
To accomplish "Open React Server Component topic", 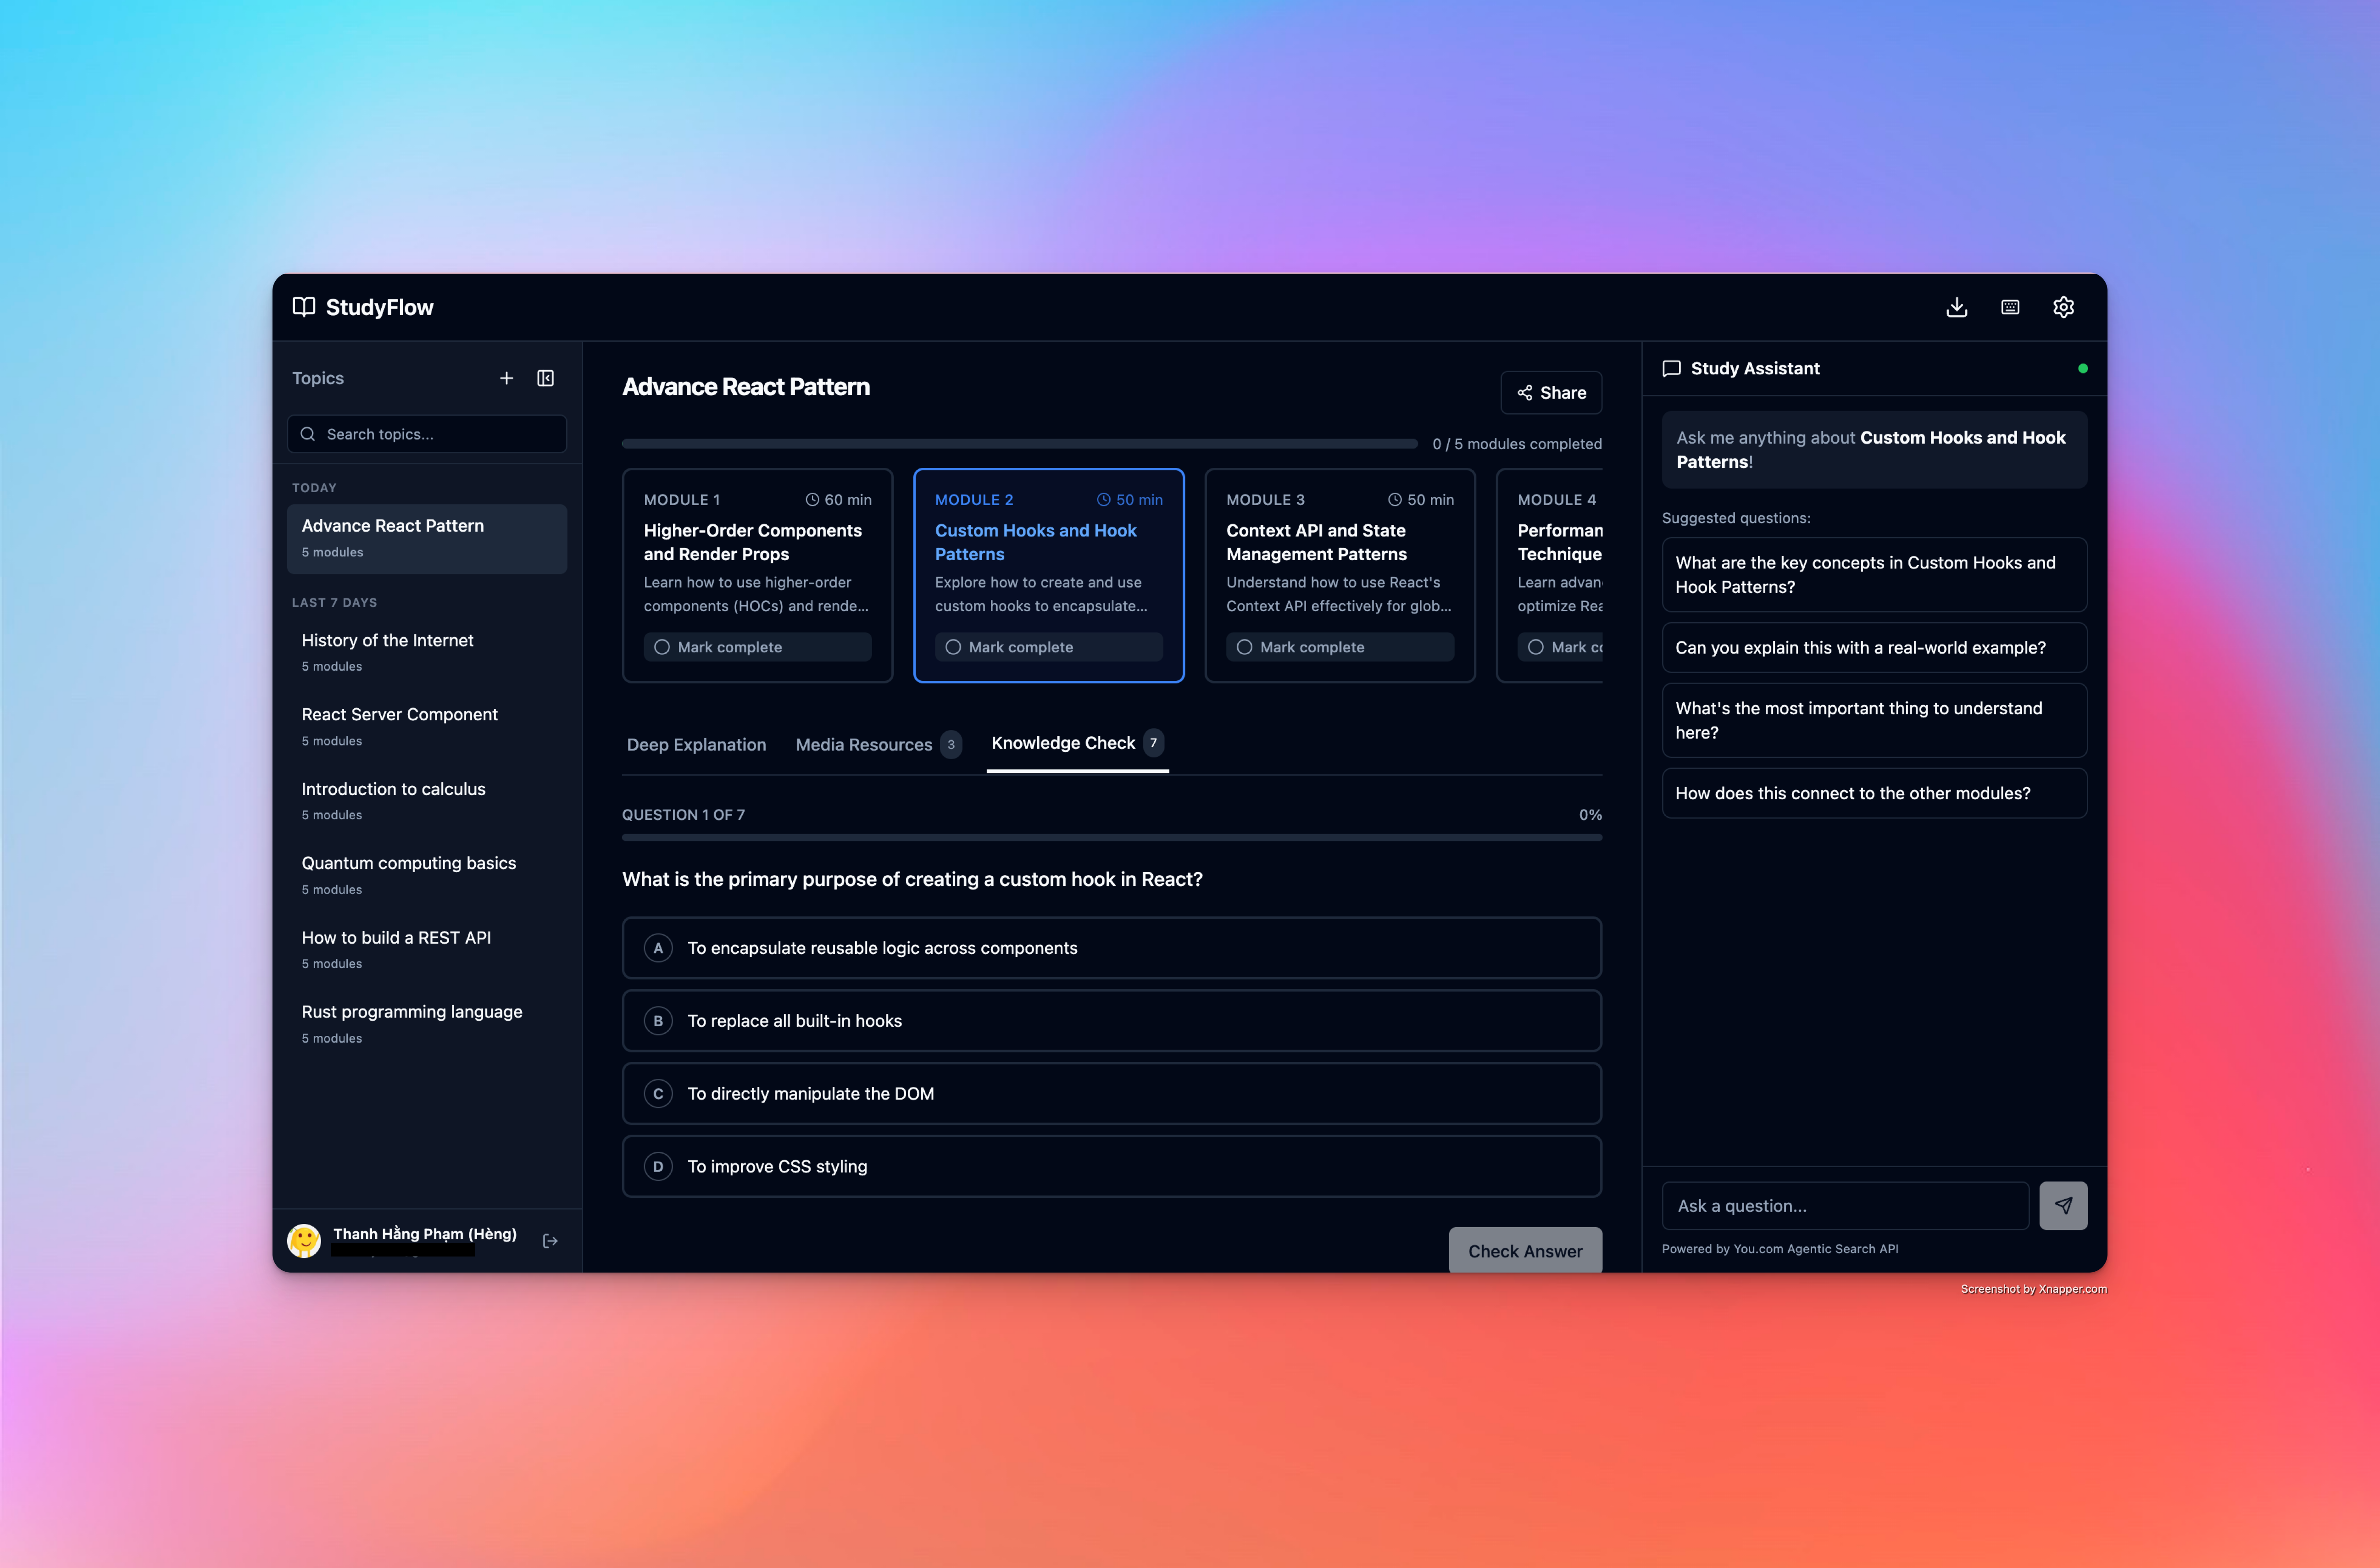I will click(427, 727).
